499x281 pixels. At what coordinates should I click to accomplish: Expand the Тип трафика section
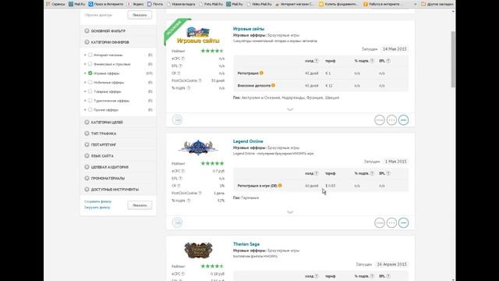coord(118,133)
